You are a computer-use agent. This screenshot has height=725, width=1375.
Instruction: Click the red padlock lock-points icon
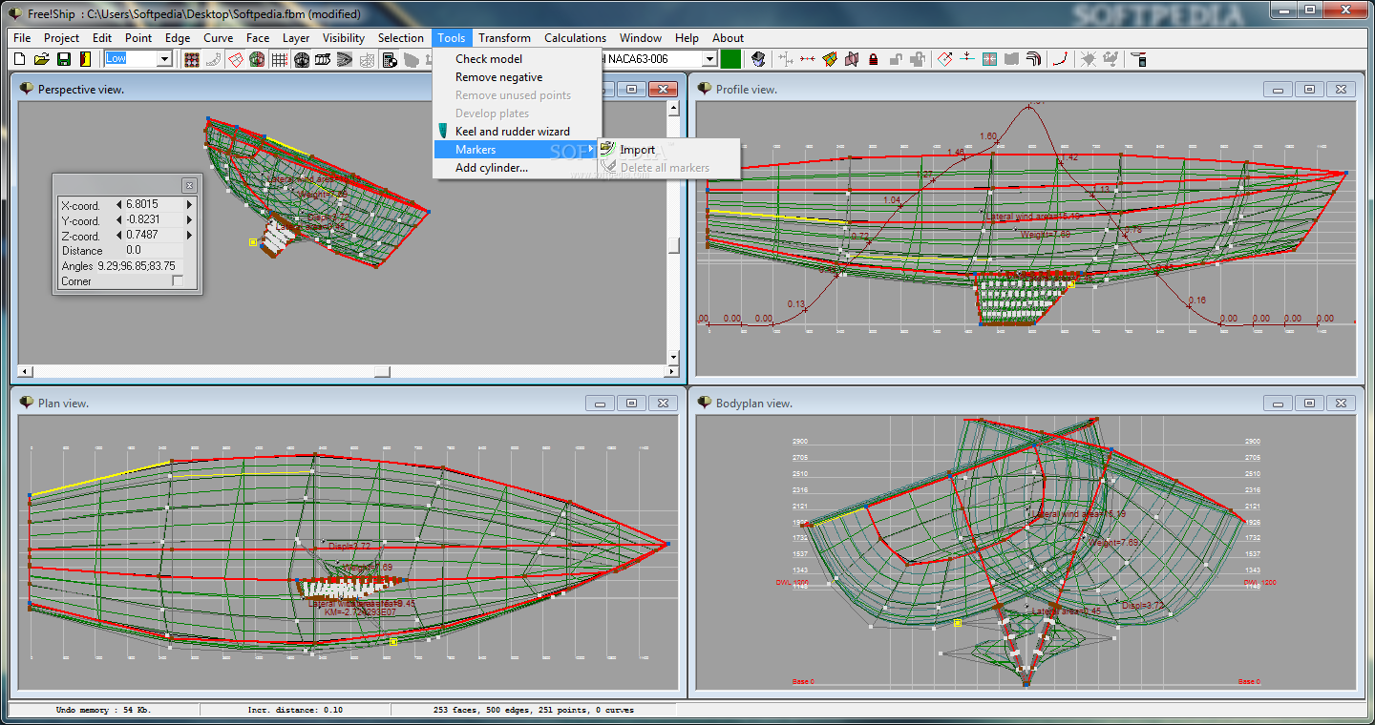[x=873, y=59]
